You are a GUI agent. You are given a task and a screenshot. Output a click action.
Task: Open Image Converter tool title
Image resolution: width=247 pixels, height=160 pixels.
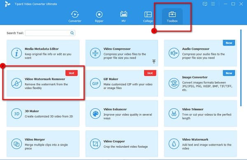(x=195, y=77)
